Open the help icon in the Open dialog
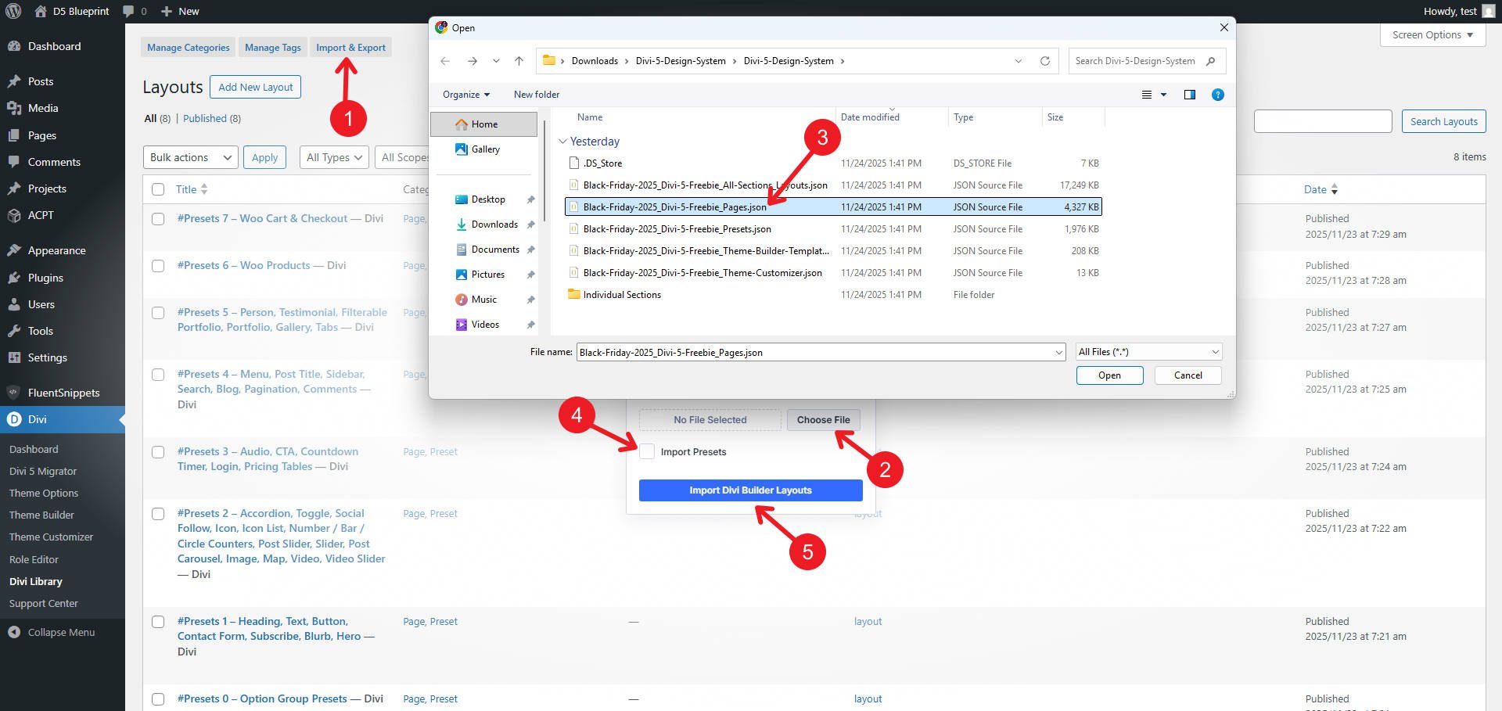 [x=1217, y=95]
